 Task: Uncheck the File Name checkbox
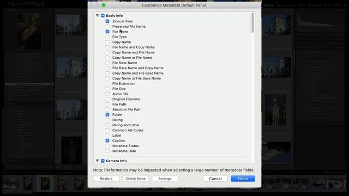[107, 32]
